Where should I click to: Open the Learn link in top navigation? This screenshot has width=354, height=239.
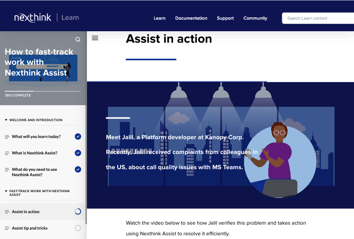(x=160, y=18)
